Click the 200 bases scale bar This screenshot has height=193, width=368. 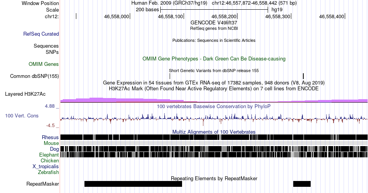(214, 10)
